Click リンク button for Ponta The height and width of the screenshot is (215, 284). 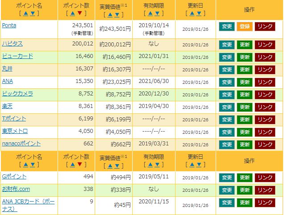pos(265,27)
